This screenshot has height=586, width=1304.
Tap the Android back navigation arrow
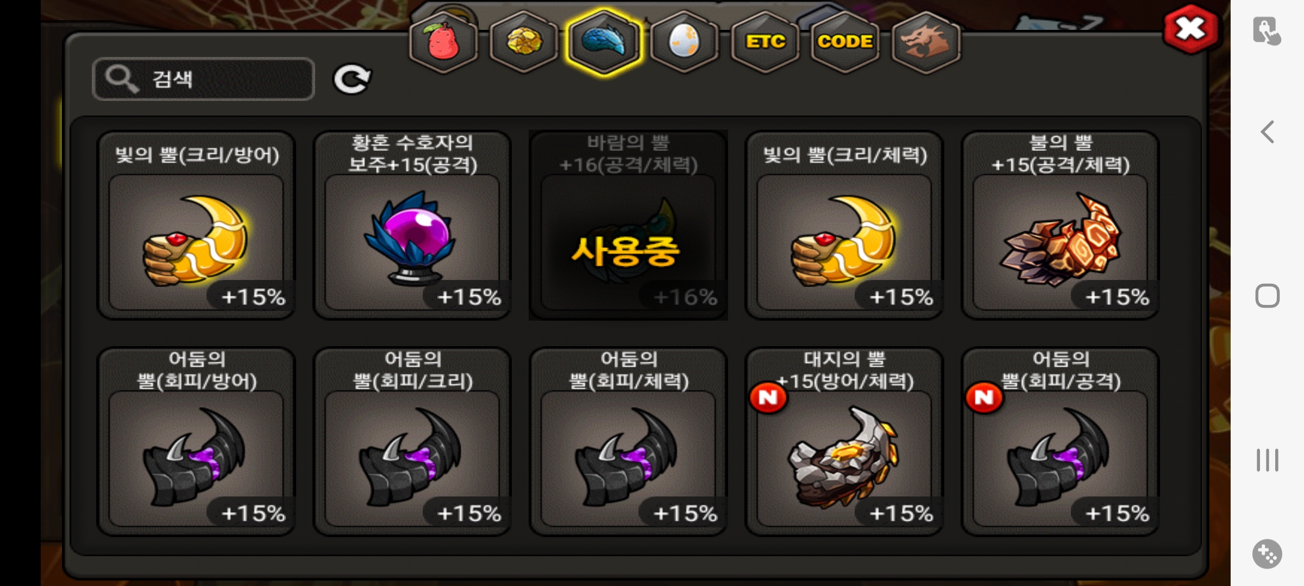(1267, 132)
